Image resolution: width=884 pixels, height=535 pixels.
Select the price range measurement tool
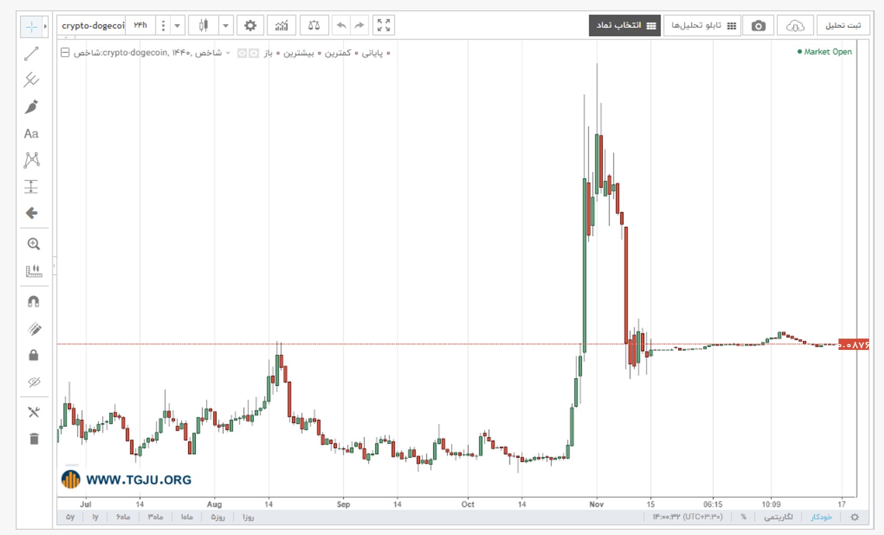click(x=32, y=187)
